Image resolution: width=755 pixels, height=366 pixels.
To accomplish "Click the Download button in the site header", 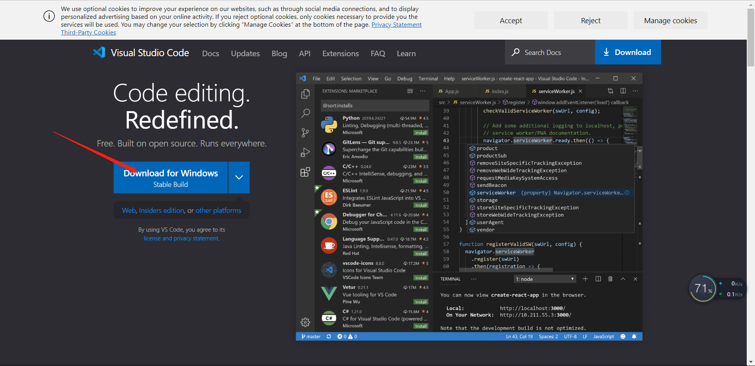I will 628,52.
